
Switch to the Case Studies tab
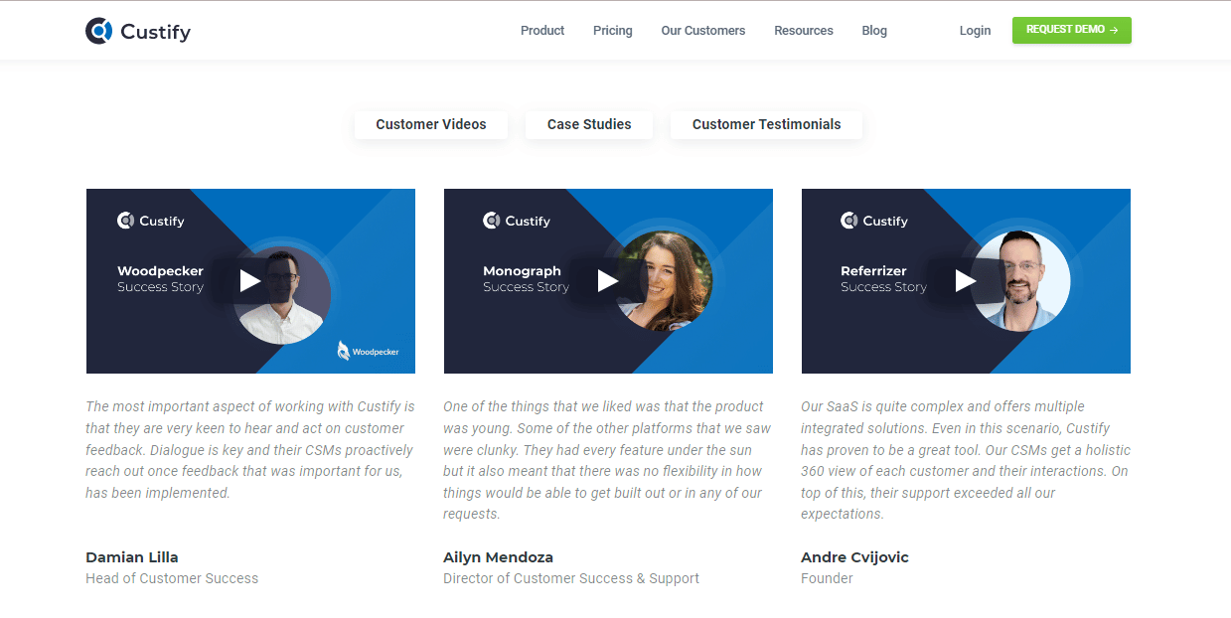pyautogui.click(x=589, y=124)
